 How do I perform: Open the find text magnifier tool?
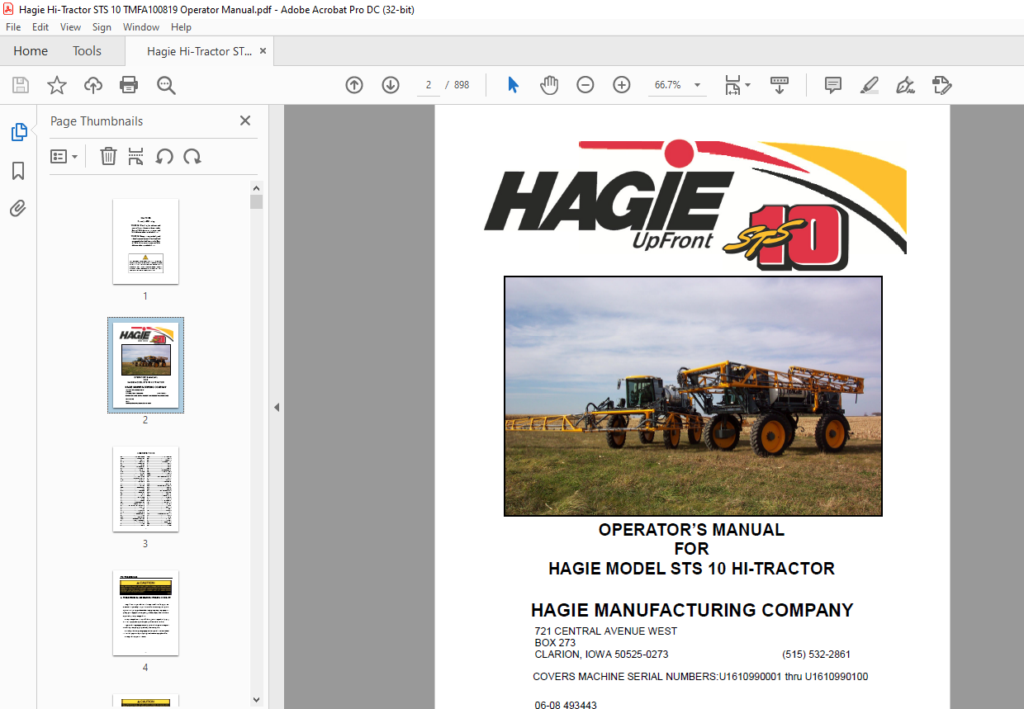click(x=166, y=85)
